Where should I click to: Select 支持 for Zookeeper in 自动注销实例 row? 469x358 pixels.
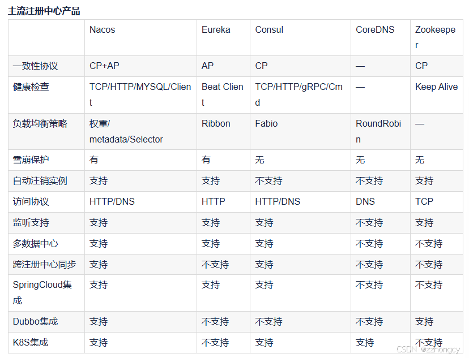424,180
